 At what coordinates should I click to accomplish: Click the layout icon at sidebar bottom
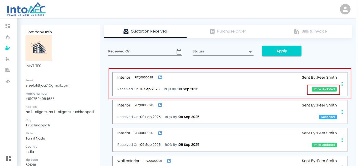point(8,159)
